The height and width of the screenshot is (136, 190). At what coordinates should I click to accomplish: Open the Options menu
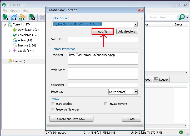15,11
